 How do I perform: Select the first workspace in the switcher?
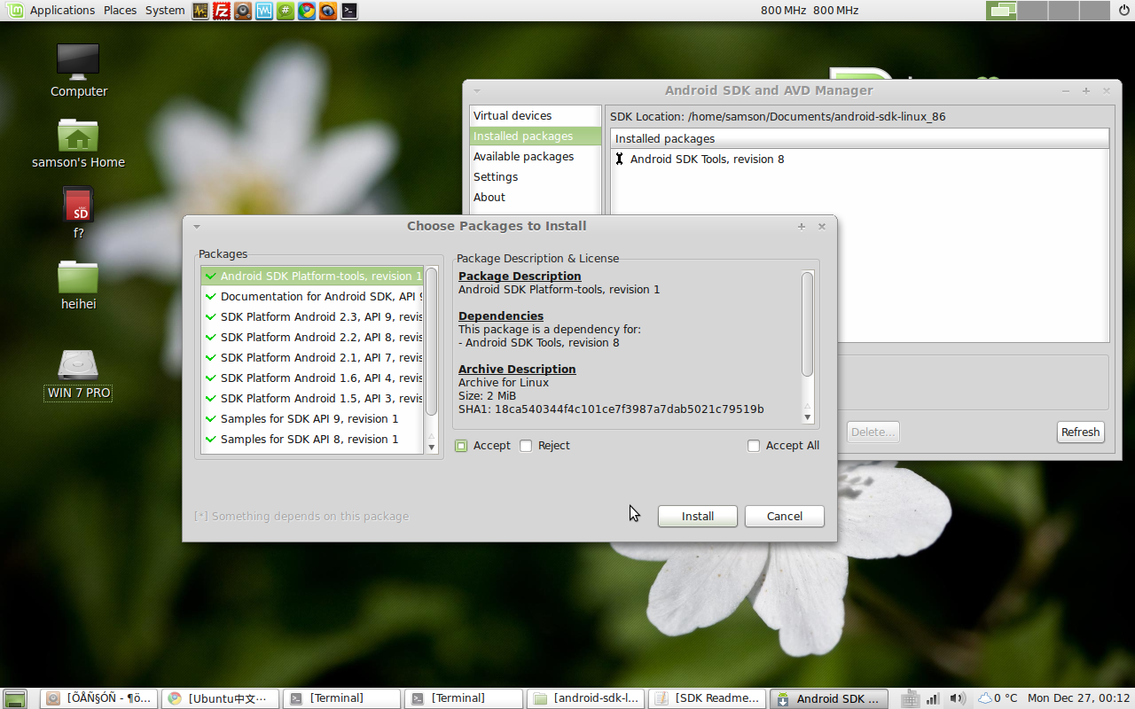pos(1002,11)
